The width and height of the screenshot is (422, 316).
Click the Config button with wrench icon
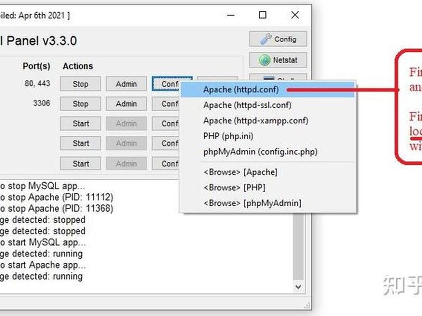pyautogui.click(x=278, y=39)
